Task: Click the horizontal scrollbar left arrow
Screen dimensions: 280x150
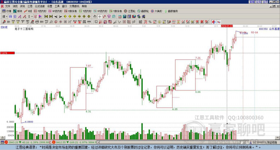Action: pyautogui.click(x=98, y=142)
